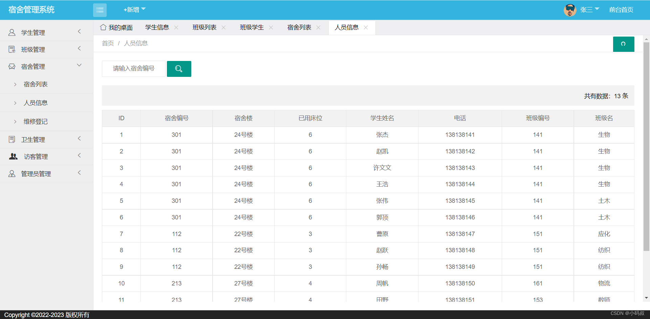Image resolution: width=650 pixels, height=319 pixels.
Task: Click student name 赵凯
Action: click(382, 151)
